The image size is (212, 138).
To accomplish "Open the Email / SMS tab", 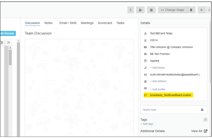I will pos(68,23).
